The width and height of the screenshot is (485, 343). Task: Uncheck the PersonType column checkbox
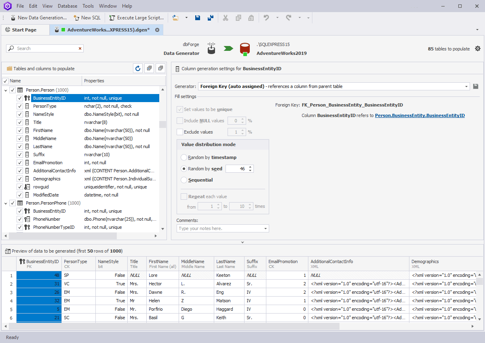[x=20, y=106]
